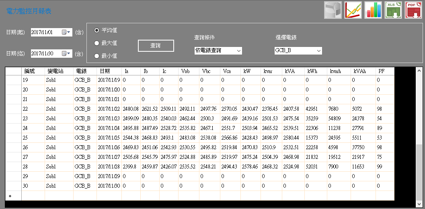
Task: Select date cell 2017/11/24
Action: pos(109,128)
